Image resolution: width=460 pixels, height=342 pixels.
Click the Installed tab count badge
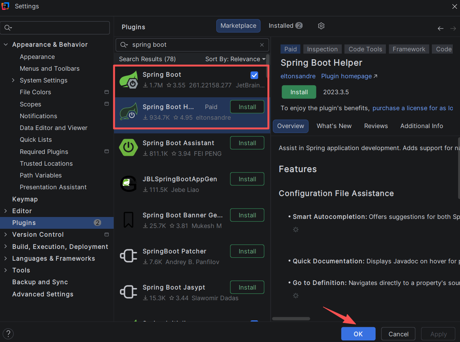pyautogui.click(x=299, y=26)
